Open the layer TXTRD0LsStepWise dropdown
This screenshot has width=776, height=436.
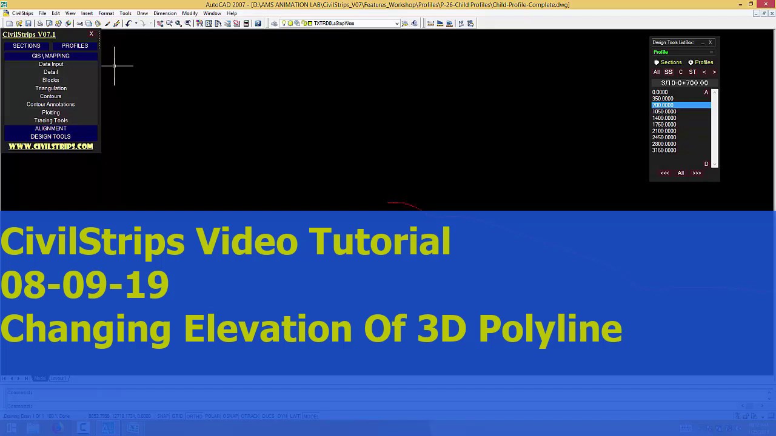[x=397, y=23]
